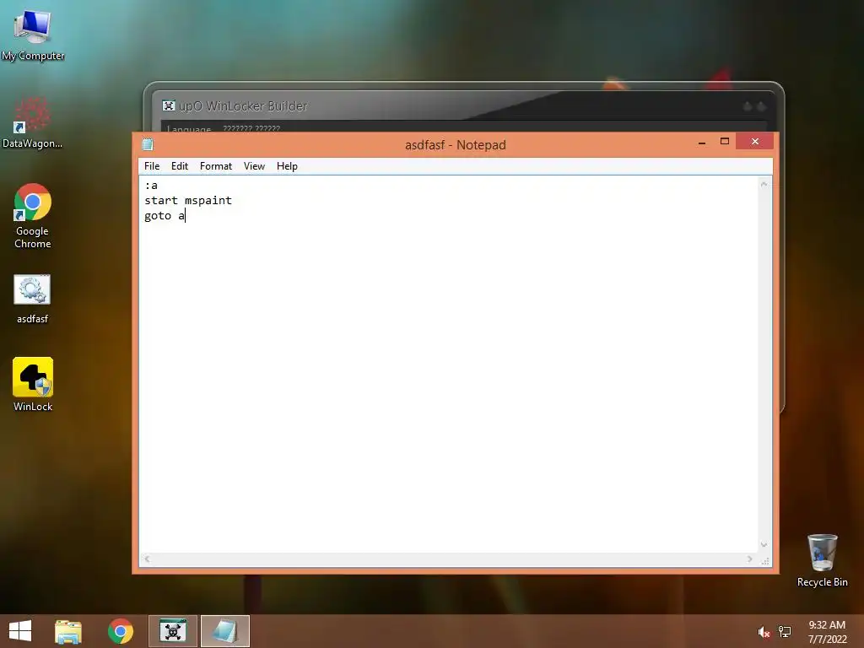Select the asdfasf batch file icon
864x648 pixels.
(33, 300)
